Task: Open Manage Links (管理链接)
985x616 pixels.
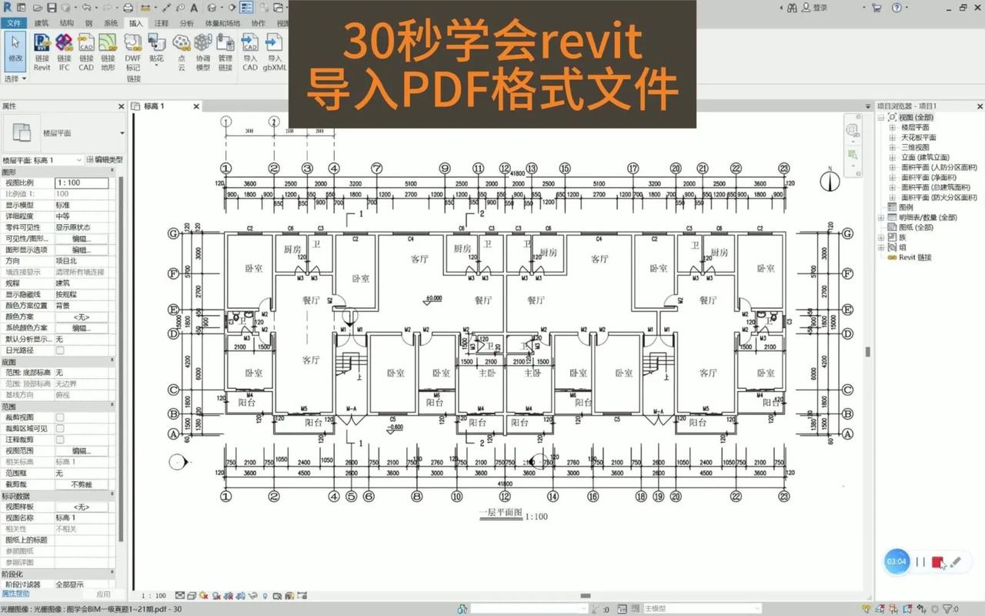Action: pos(225,52)
